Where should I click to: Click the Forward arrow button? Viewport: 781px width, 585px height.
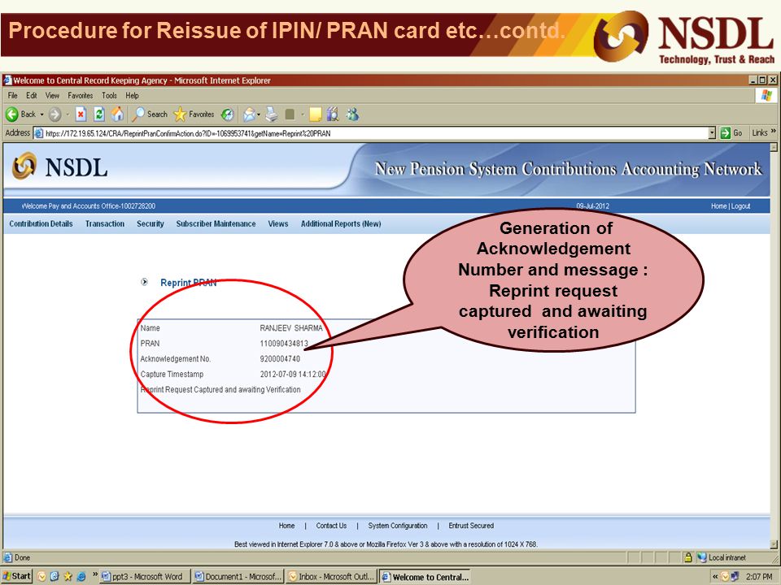(x=55, y=115)
